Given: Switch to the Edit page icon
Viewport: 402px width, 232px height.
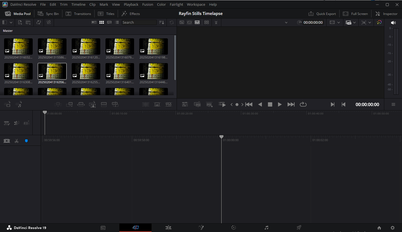Looking at the screenshot, I should coord(168,228).
